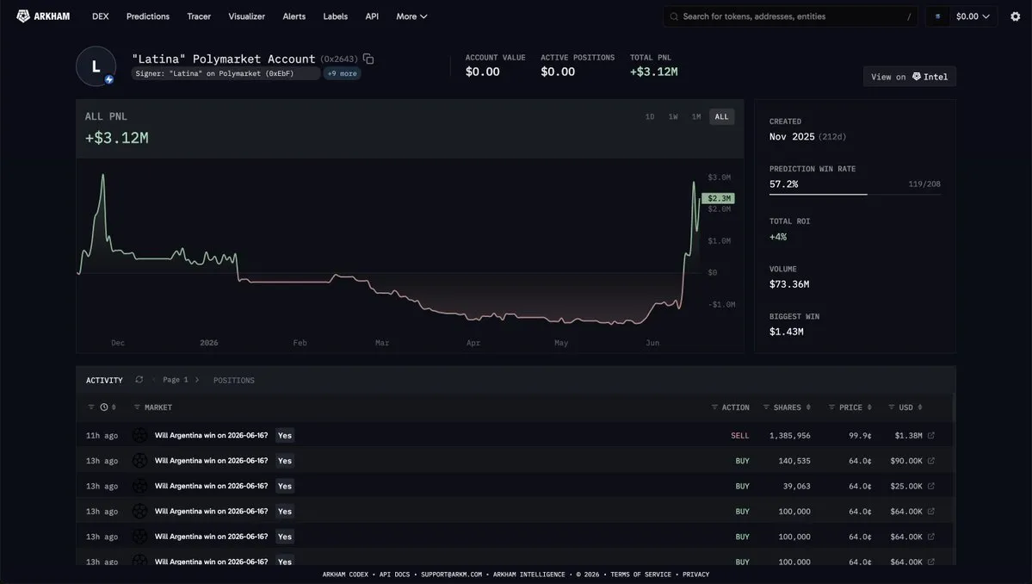This screenshot has width=1032, height=584.
Task: Expand the More navigation menu
Action: 411,16
